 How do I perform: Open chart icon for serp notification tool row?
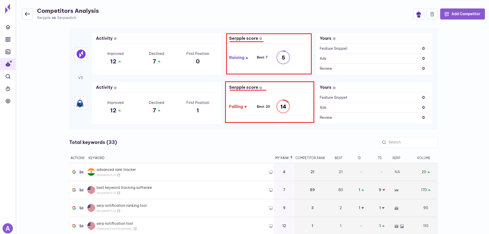coord(81,226)
